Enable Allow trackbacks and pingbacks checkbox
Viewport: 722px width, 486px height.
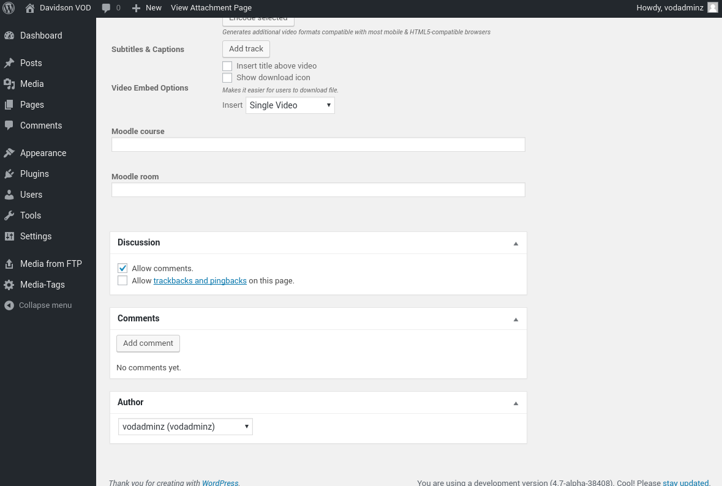[x=122, y=281]
